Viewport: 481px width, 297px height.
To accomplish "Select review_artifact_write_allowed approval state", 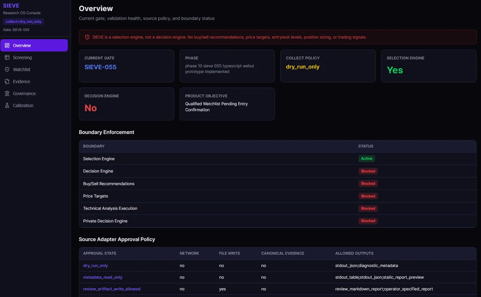I will (112, 289).
